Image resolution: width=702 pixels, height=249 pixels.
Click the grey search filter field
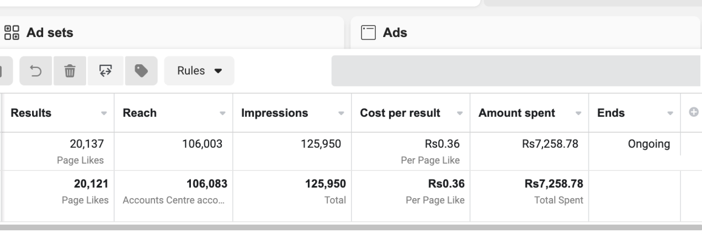coord(516,71)
